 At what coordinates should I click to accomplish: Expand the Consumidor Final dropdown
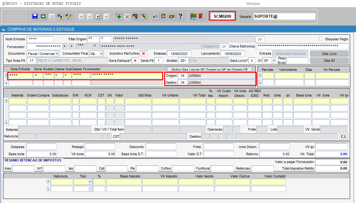tap(102, 54)
